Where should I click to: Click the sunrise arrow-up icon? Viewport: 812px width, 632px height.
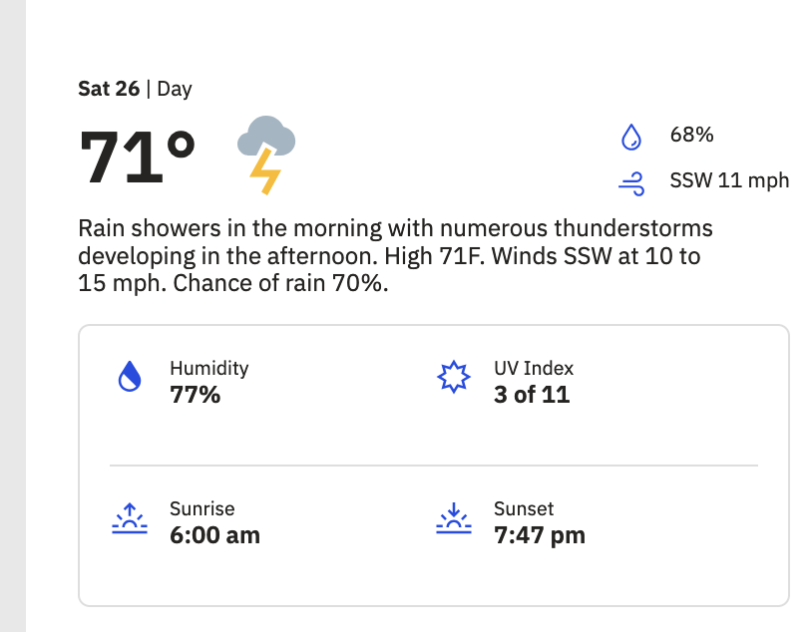click(x=130, y=518)
